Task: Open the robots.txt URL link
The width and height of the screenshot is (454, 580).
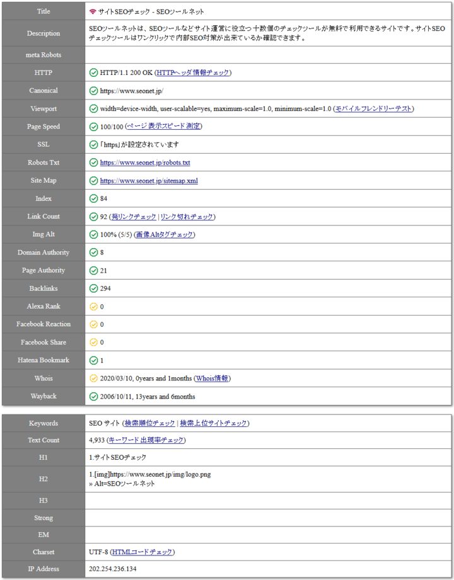Action: [145, 162]
